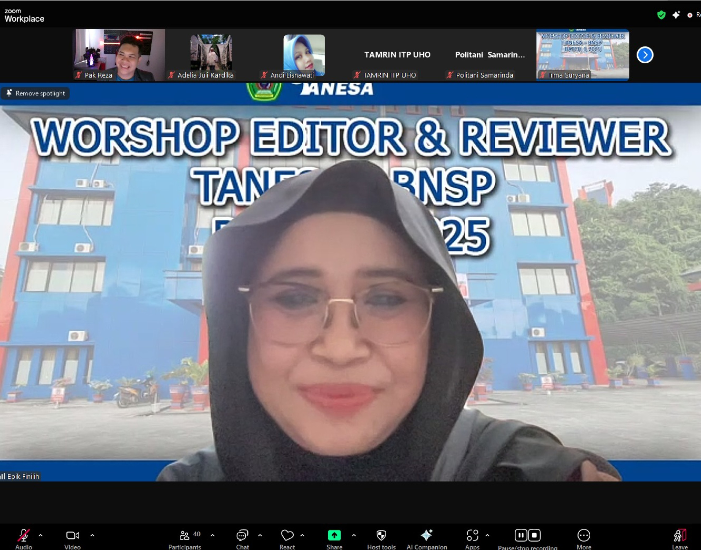
Task: Click Pak Reza muted microphone icon
Action: [78, 75]
